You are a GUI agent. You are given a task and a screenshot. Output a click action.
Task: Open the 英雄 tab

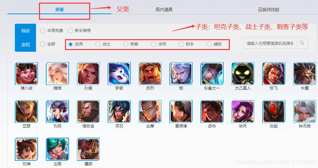59,10
